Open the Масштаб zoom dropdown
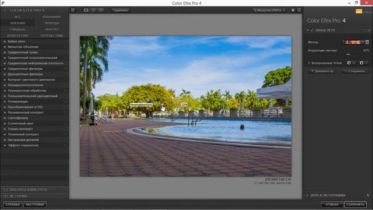The width and height of the screenshot is (373, 210). (269, 10)
